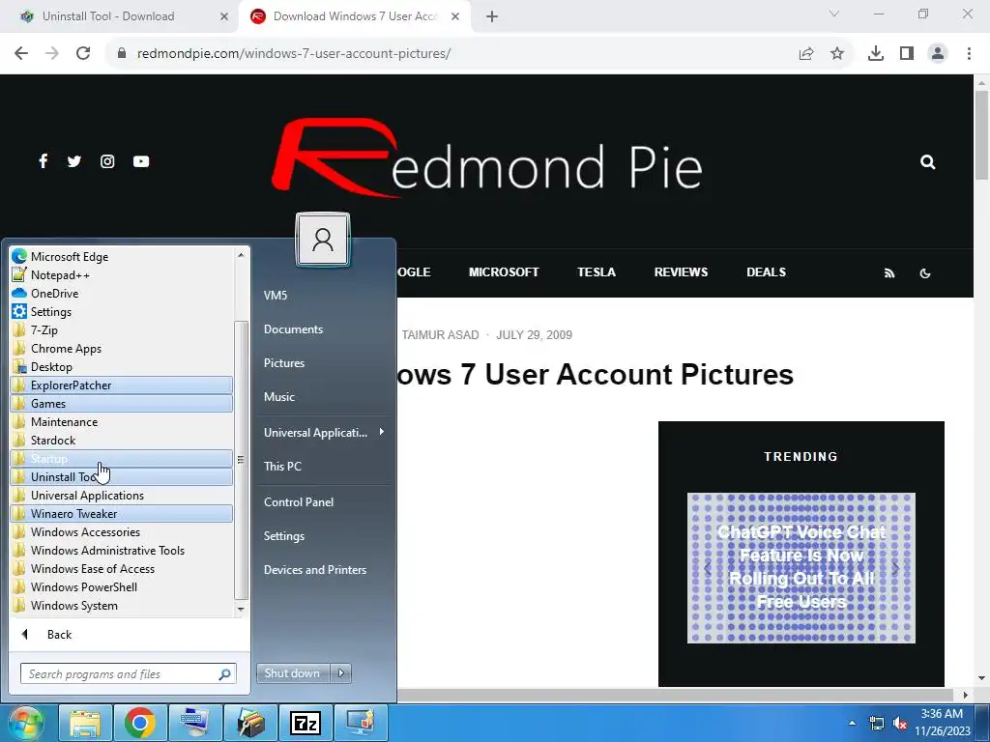Click muted volume tray icon
Viewport: 990px width, 742px height.
pyautogui.click(x=900, y=723)
